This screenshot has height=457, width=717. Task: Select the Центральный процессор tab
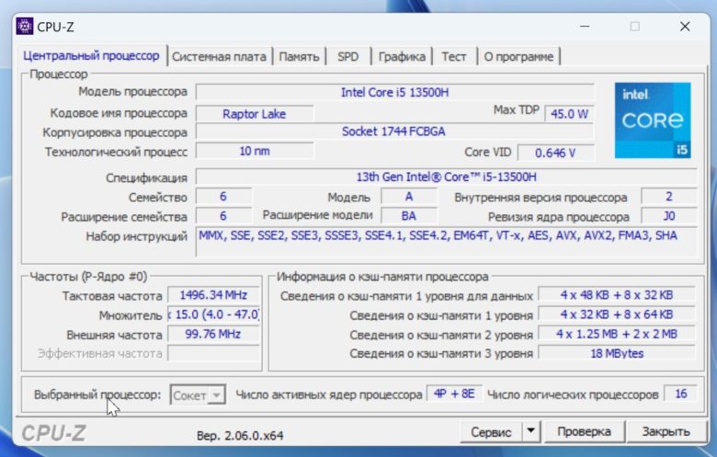tap(91, 56)
